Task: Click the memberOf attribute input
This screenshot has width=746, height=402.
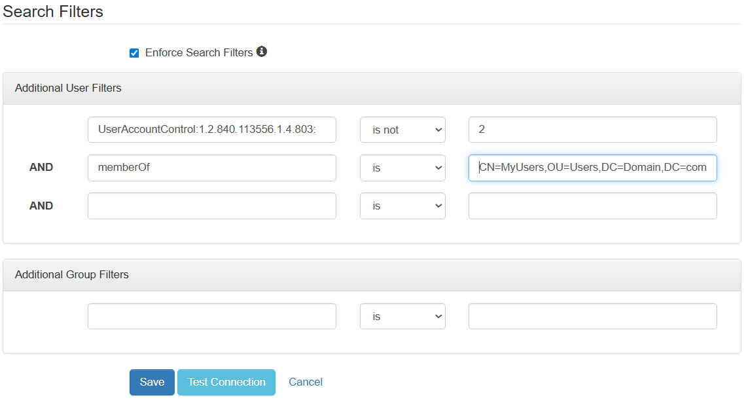Action: 211,168
